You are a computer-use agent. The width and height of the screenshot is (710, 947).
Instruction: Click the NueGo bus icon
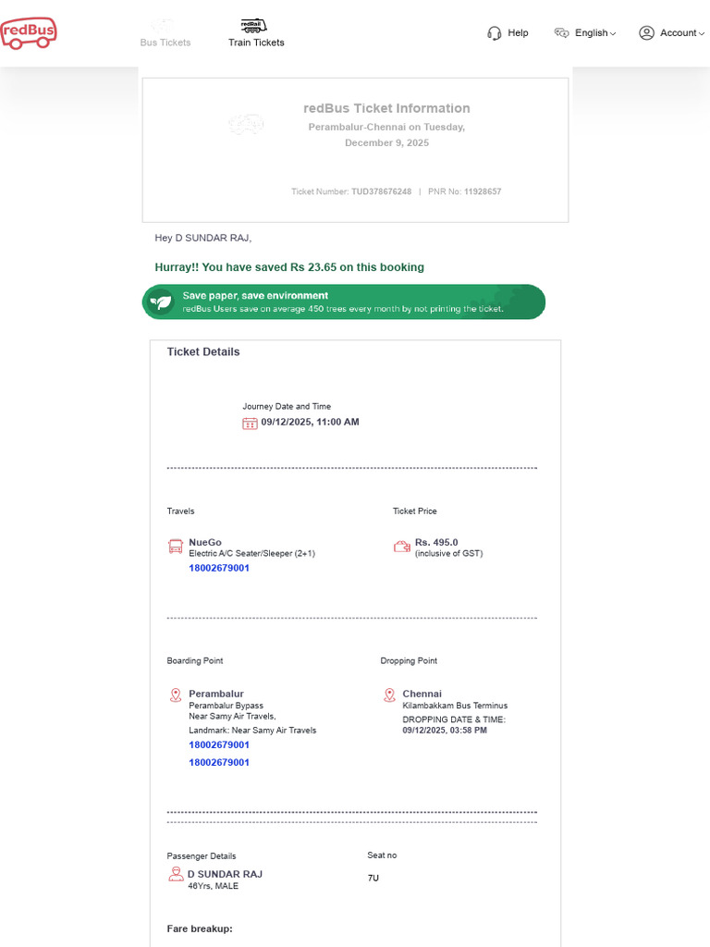coord(176,547)
